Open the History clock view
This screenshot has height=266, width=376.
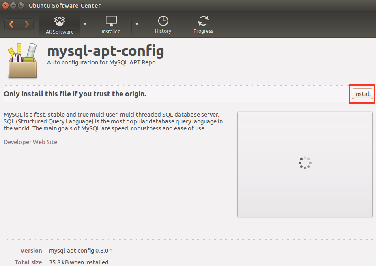pyautogui.click(x=163, y=25)
